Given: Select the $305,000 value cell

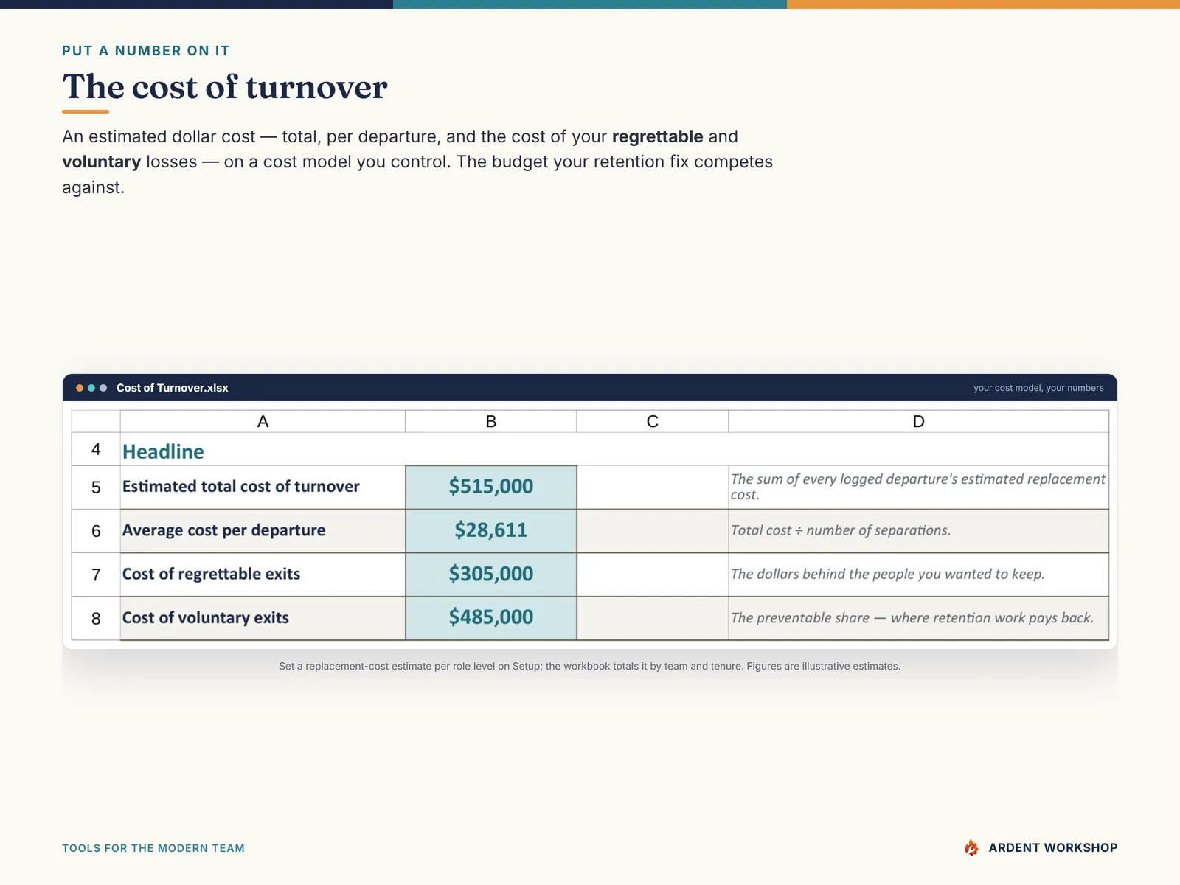Looking at the screenshot, I should click(491, 575).
